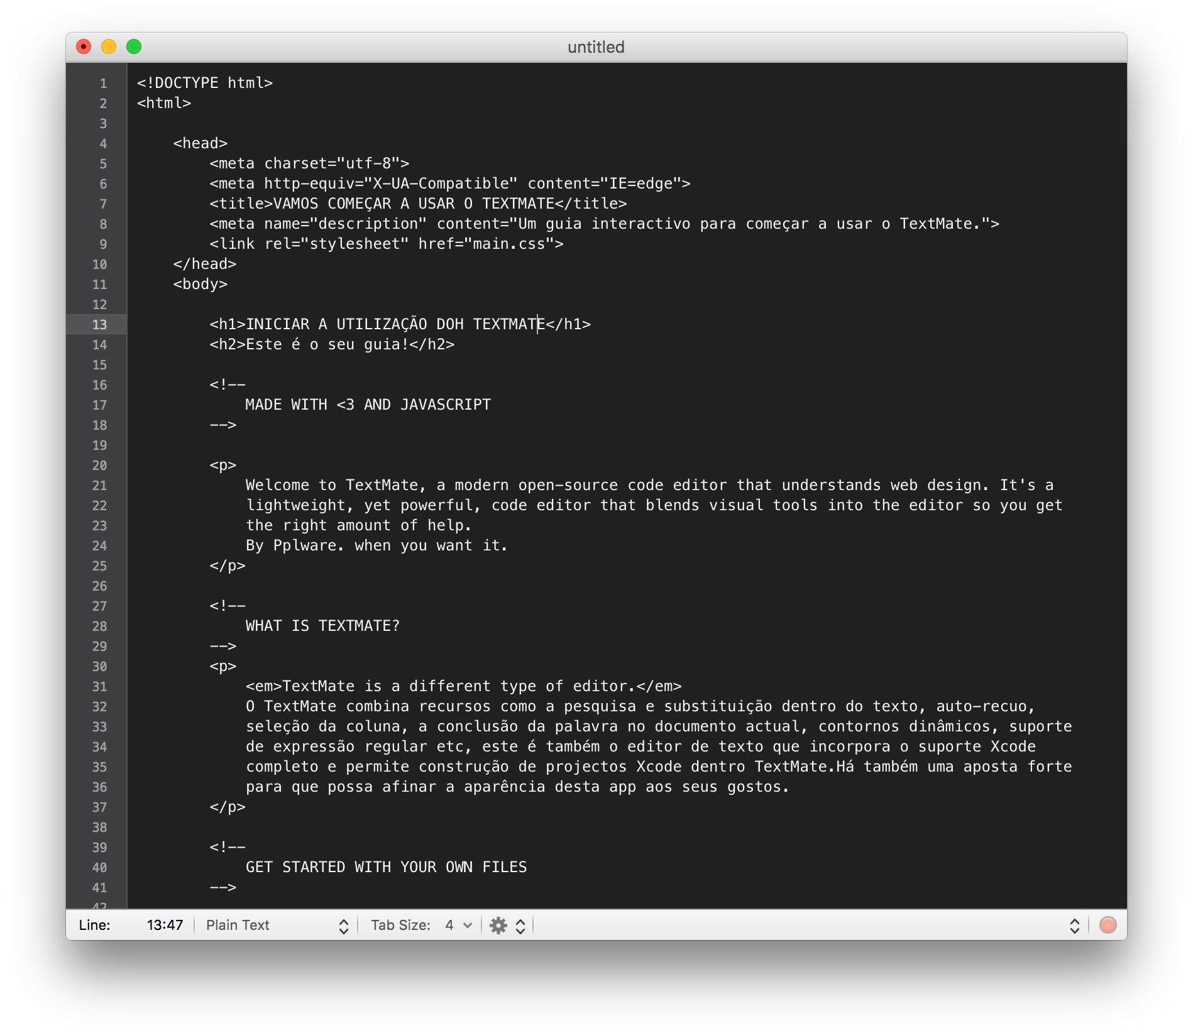Open the bundle actions gear menu
This screenshot has width=1193, height=1033.
[498, 925]
